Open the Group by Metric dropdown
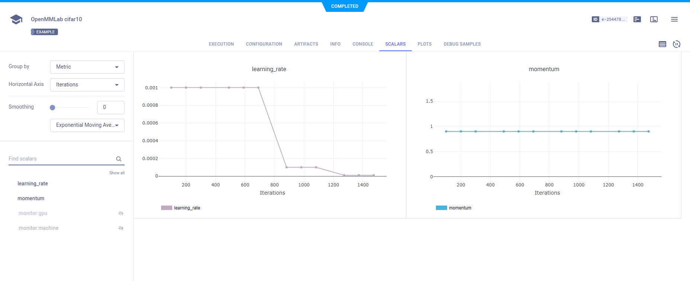 point(87,67)
